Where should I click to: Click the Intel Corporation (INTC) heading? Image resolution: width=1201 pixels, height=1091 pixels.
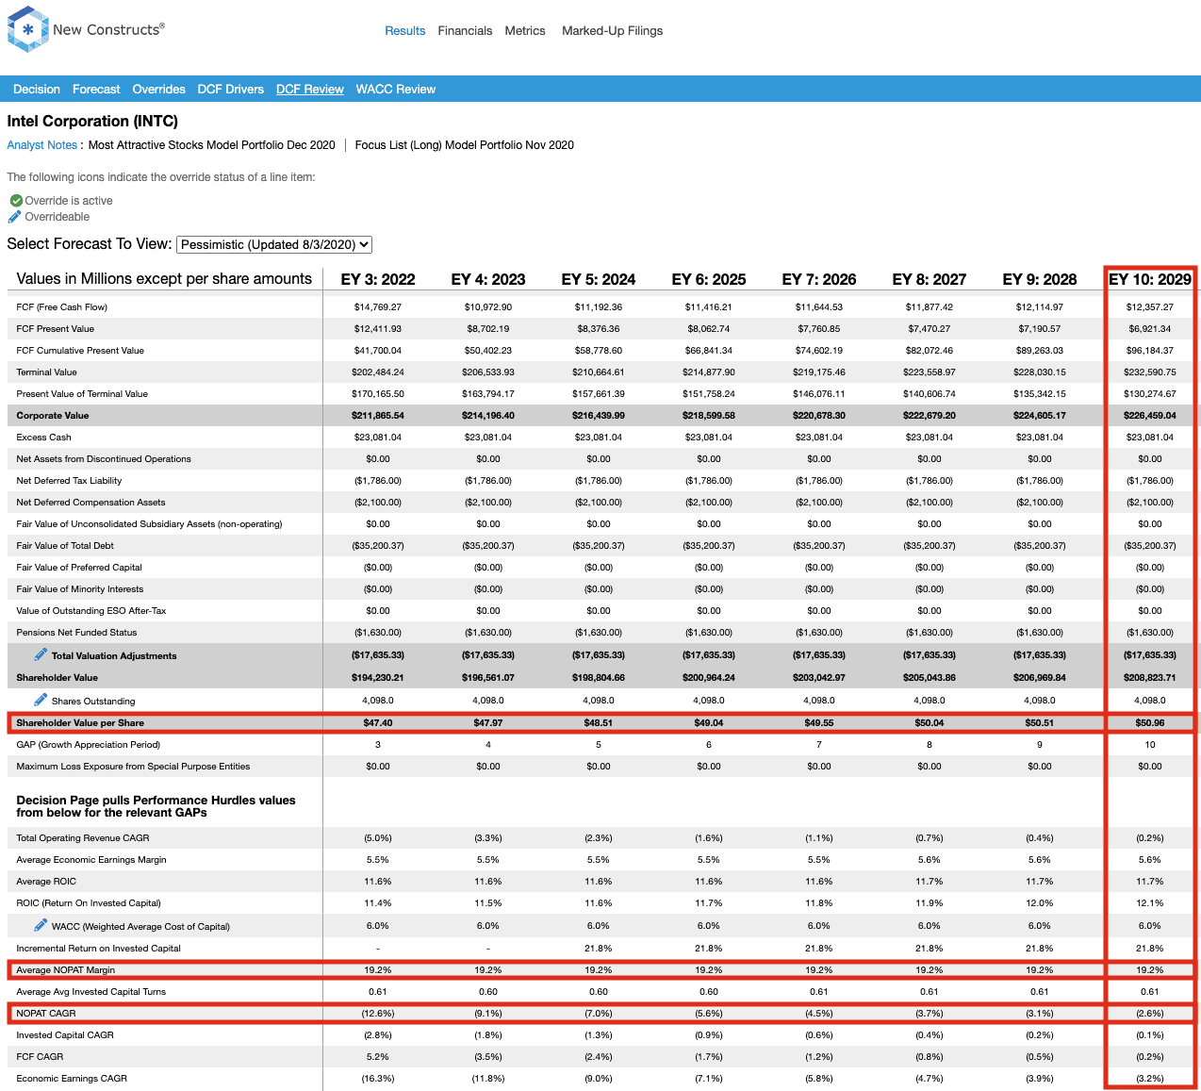[x=92, y=121]
